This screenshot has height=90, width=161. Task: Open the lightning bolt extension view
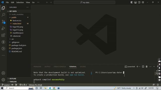(3, 42)
